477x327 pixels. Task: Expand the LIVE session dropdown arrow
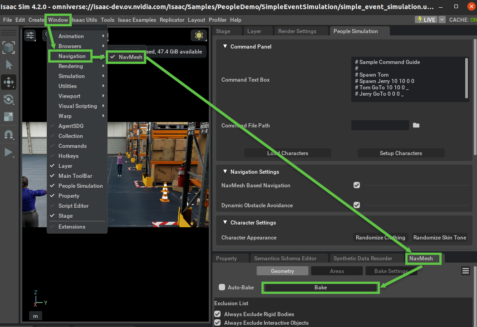coord(443,20)
